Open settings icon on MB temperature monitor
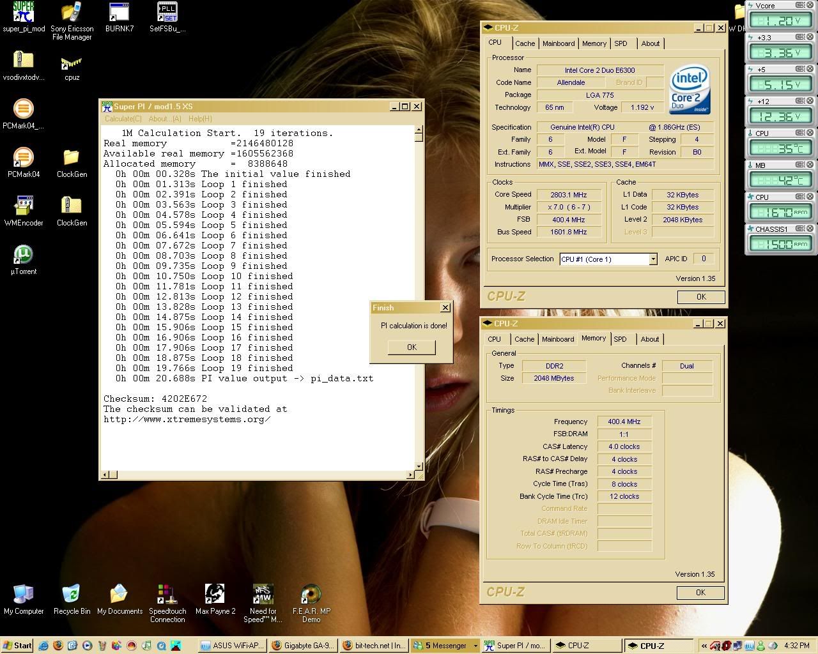 (801, 165)
